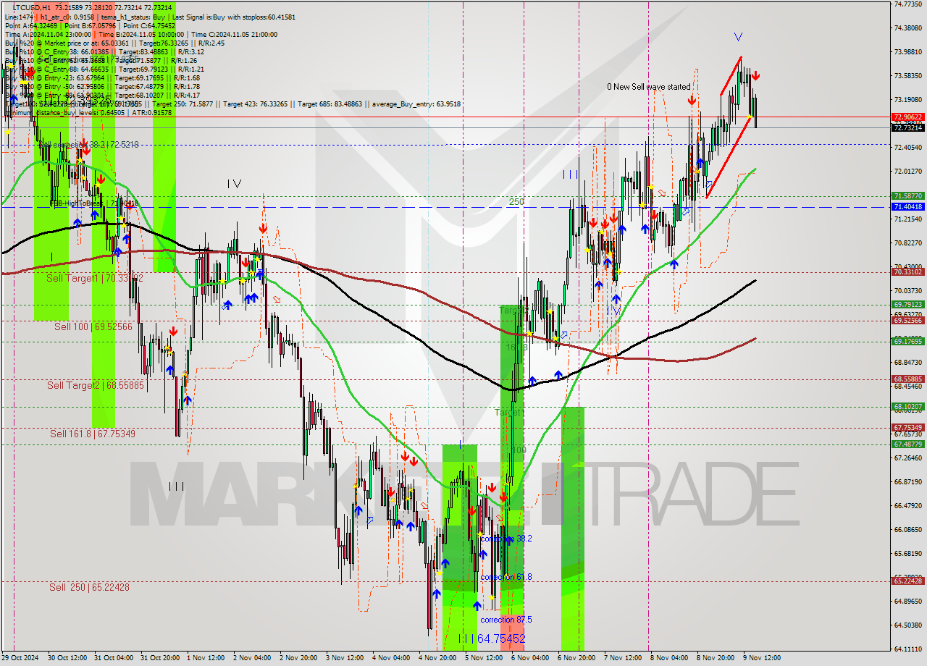
Task: Select the '9 Nov 12:00' time label
Action: [x=762, y=659]
